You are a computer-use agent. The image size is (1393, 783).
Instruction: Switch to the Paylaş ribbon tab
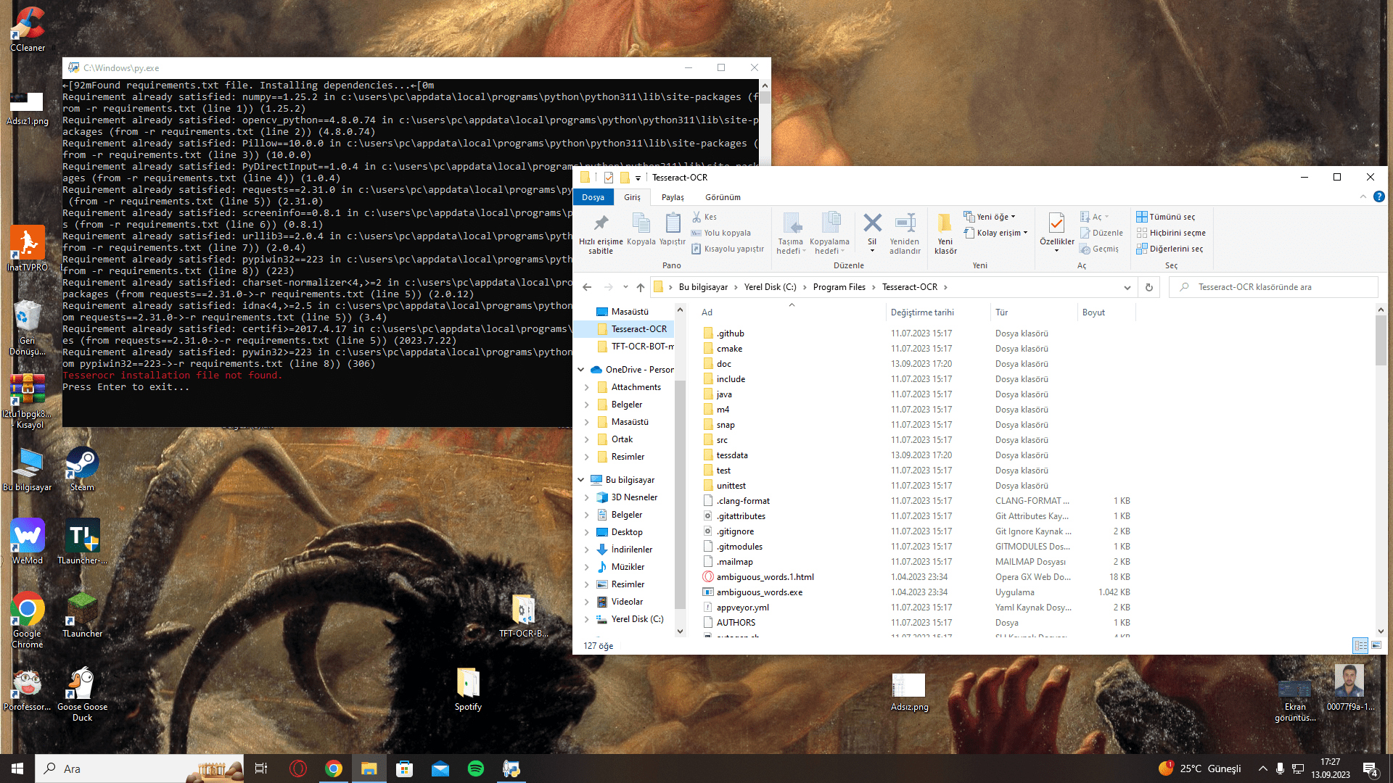[x=673, y=197]
